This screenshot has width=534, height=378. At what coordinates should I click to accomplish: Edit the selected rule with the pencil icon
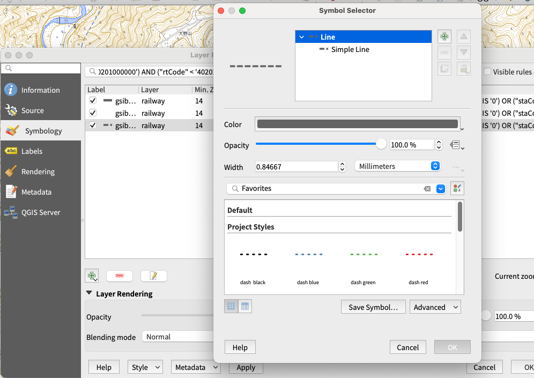154,275
